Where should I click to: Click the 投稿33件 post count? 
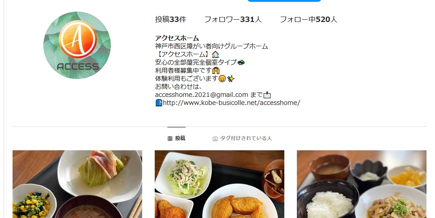coord(170,19)
